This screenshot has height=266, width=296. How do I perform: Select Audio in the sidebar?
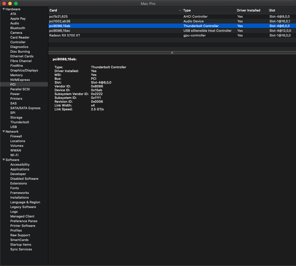pyautogui.click(x=14, y=23)
